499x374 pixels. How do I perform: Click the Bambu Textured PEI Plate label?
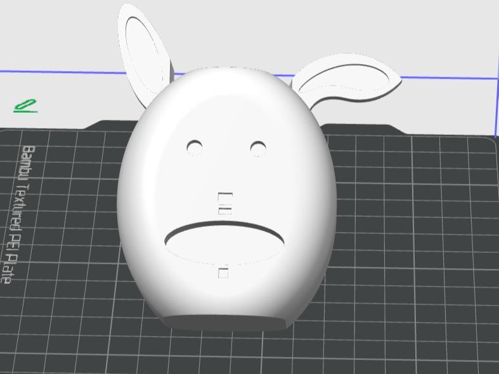(x=18, y=215)
